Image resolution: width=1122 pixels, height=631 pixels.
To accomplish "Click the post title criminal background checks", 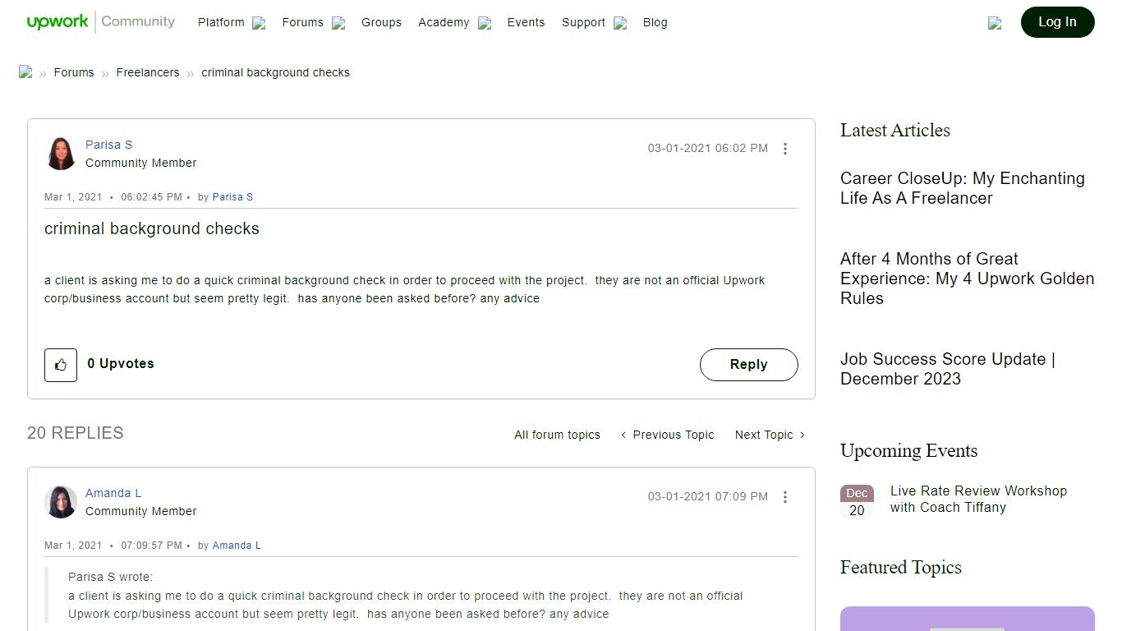I will (152, 228).
